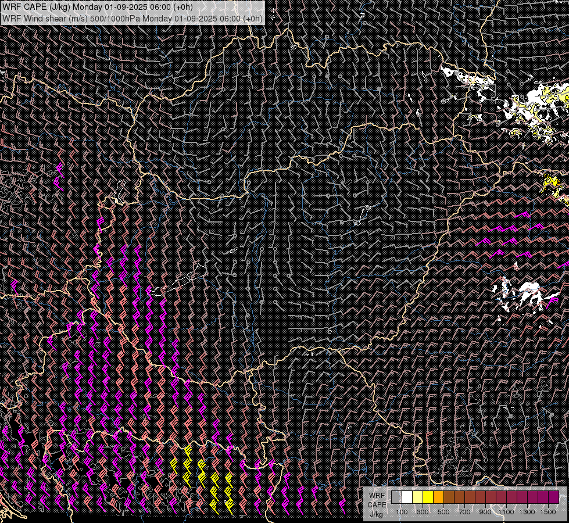Click the 'WRF CAPE (J/kg)' title line
Screen dimensions: 569x523
[x=98, y=7]
